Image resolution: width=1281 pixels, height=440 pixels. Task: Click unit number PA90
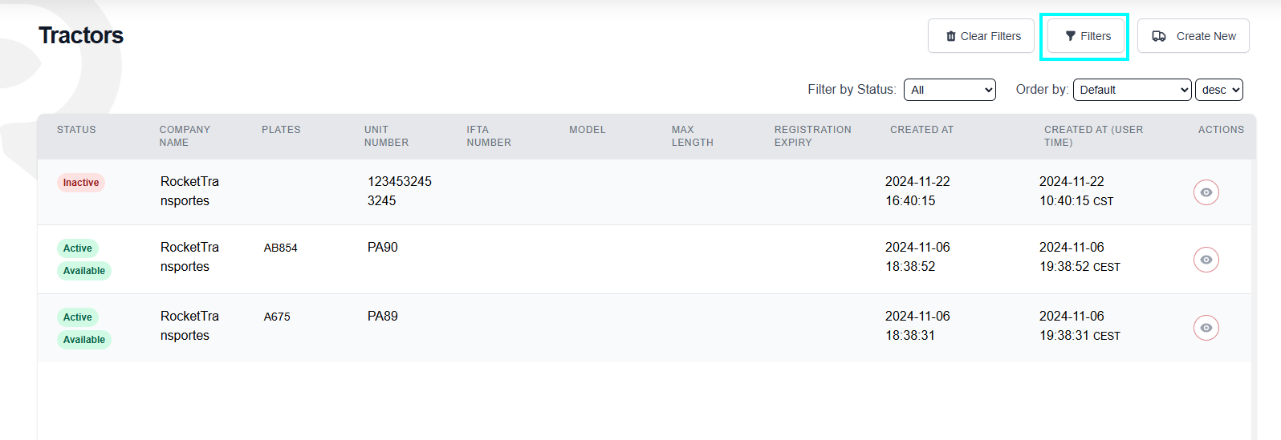pyautogui.click(x=383, y=248)
